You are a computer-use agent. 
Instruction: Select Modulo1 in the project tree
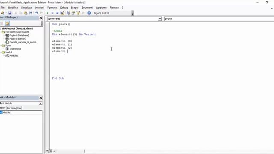coord(14,56)
